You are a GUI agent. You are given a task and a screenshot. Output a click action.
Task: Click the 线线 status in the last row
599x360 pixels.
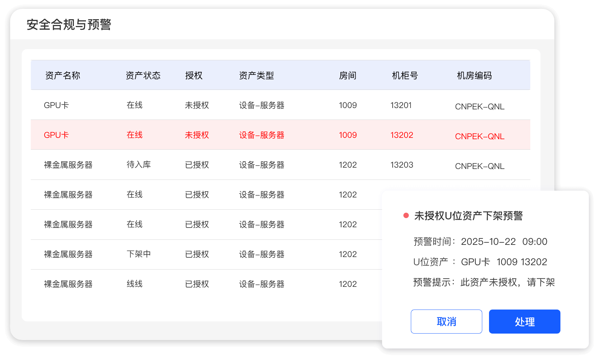(134, 284)
